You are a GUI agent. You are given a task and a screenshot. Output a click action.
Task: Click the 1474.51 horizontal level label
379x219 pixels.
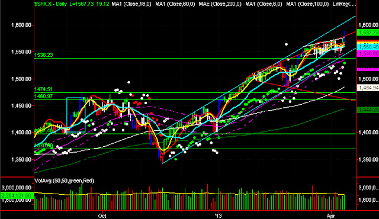[43, 89]
